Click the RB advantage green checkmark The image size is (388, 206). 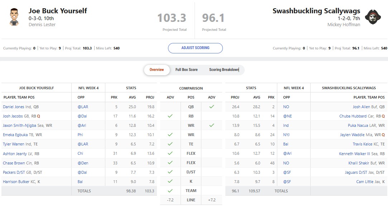click(x=170, y=116)
